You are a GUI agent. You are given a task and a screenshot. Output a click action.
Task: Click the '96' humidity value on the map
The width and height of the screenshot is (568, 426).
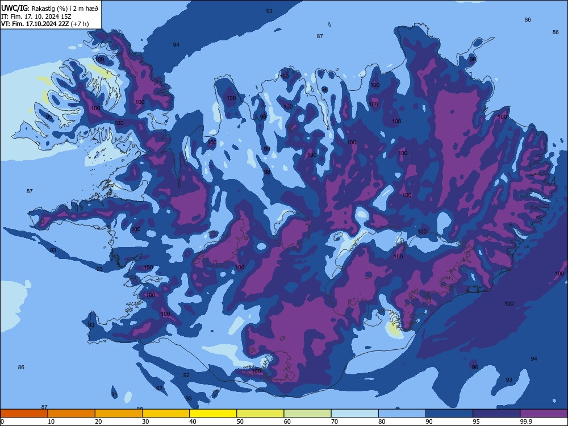pos(475,367)
